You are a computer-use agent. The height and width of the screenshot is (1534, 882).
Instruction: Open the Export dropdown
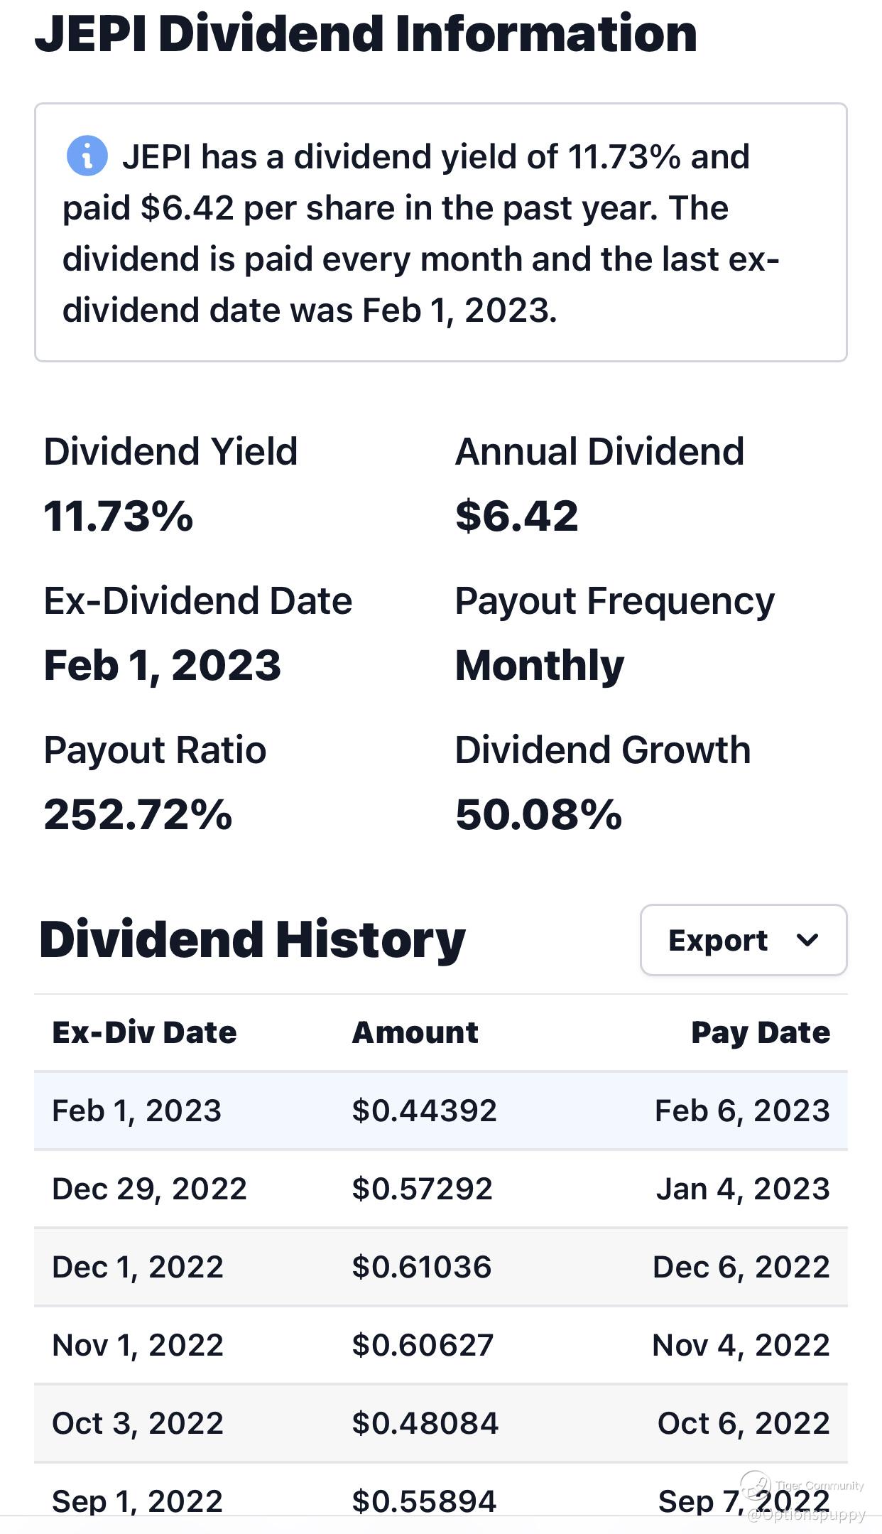tap(743, 940)
